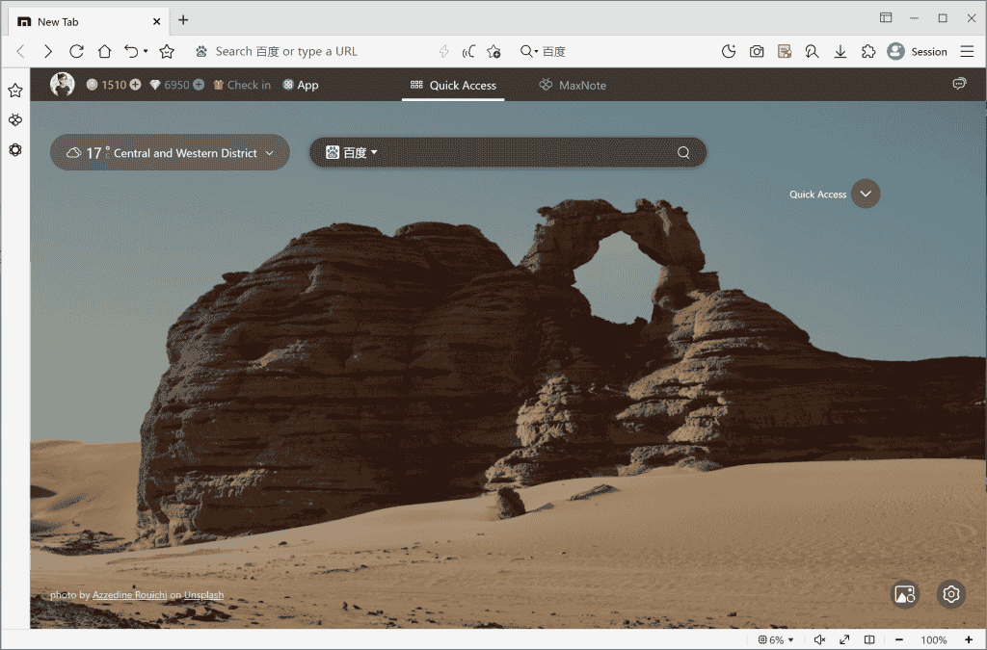Open the new tab page settings gear

point(950,594)
